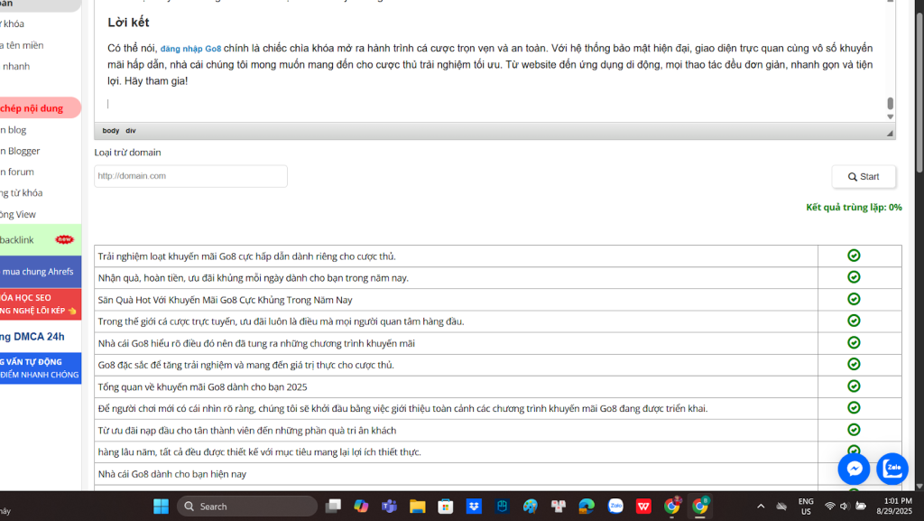This screenshot has height=521, width=924.
Task: Click the editor's vertical scrollbar down arrow
Action: [x=890, y=116]
